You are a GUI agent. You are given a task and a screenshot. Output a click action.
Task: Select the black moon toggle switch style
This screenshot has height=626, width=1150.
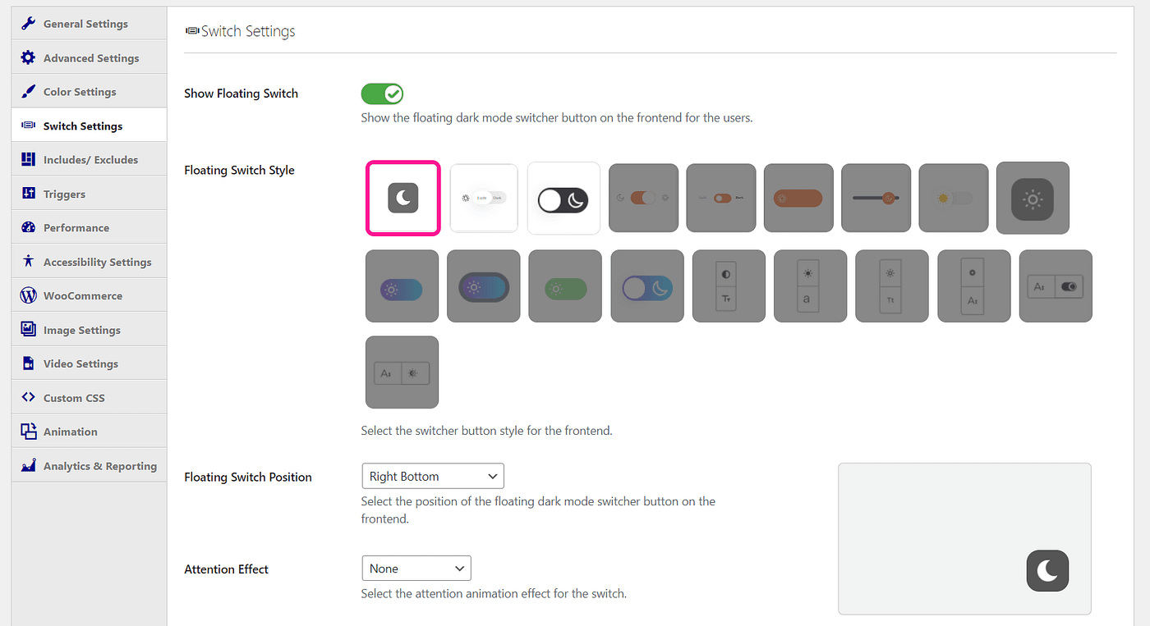pos(563,198)
